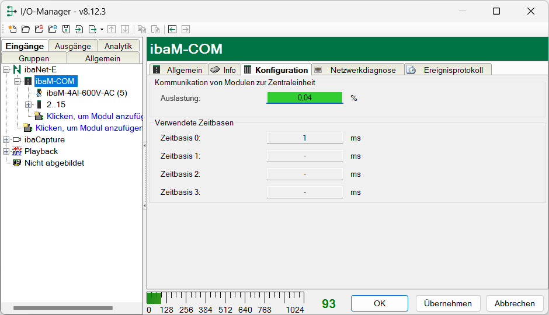Navigate forward with right arrow icon
This screenshot has height=315, width=549.
pos(186,29)
